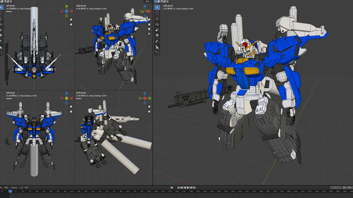Click frame 50 on the timeline ruler

pos(79,191)
